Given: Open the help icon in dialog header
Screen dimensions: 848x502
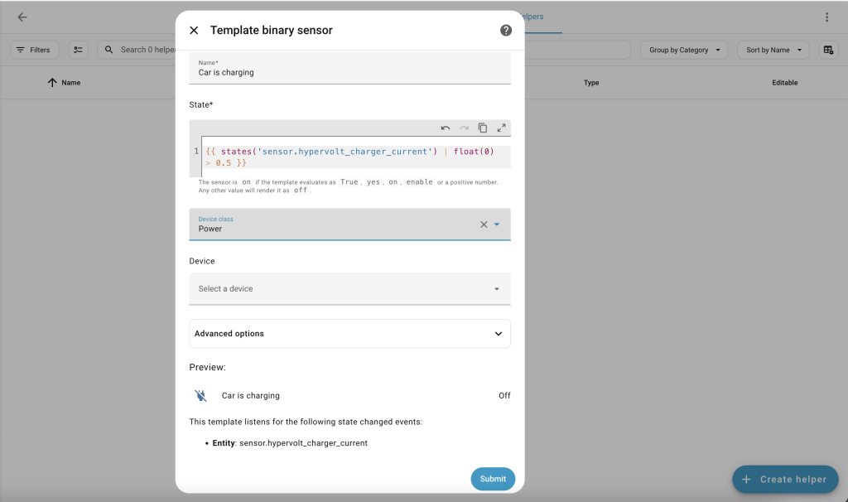Looking at the screenshot, I should tap(506, 31).
